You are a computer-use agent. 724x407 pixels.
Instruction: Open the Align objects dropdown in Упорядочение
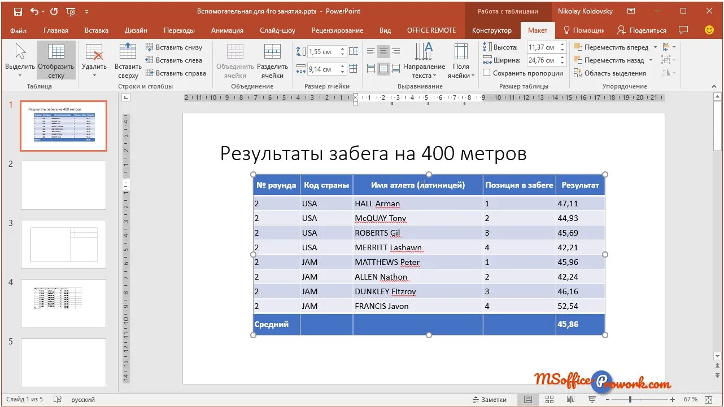(669, 47)
